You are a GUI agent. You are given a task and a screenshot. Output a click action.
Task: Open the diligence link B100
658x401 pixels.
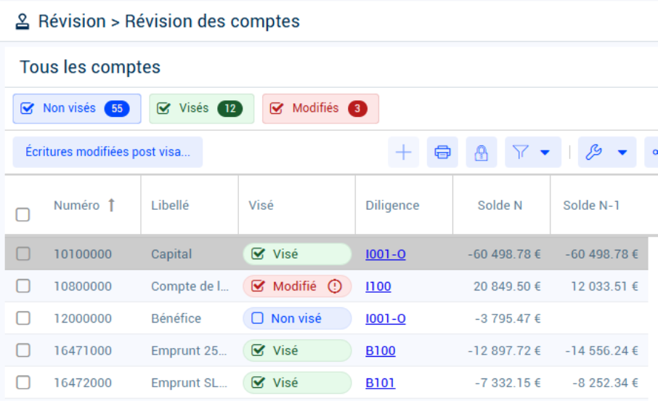(380, 351)
